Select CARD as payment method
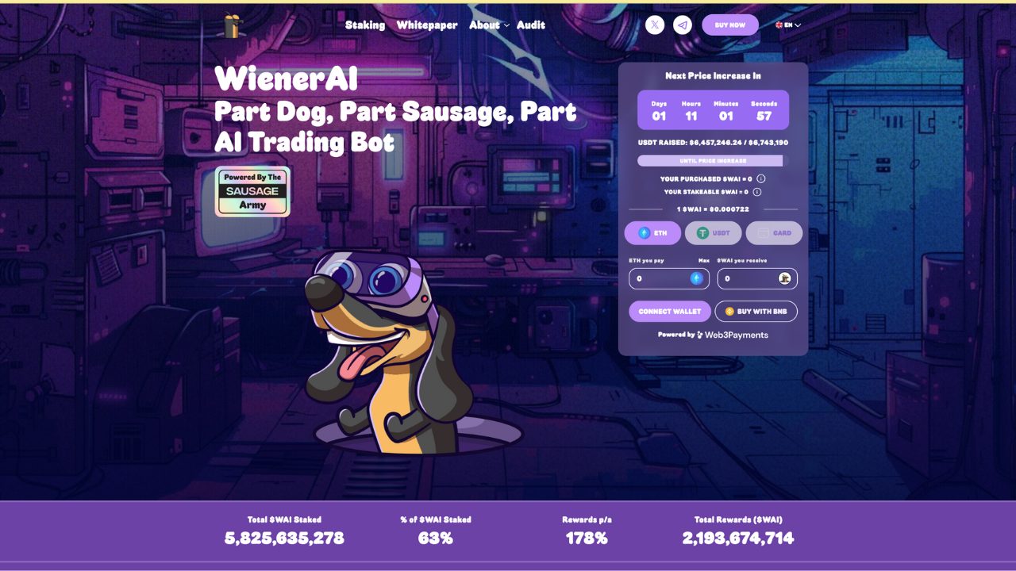The height and width of the screenshot is (571, 1016). point(774,233)
